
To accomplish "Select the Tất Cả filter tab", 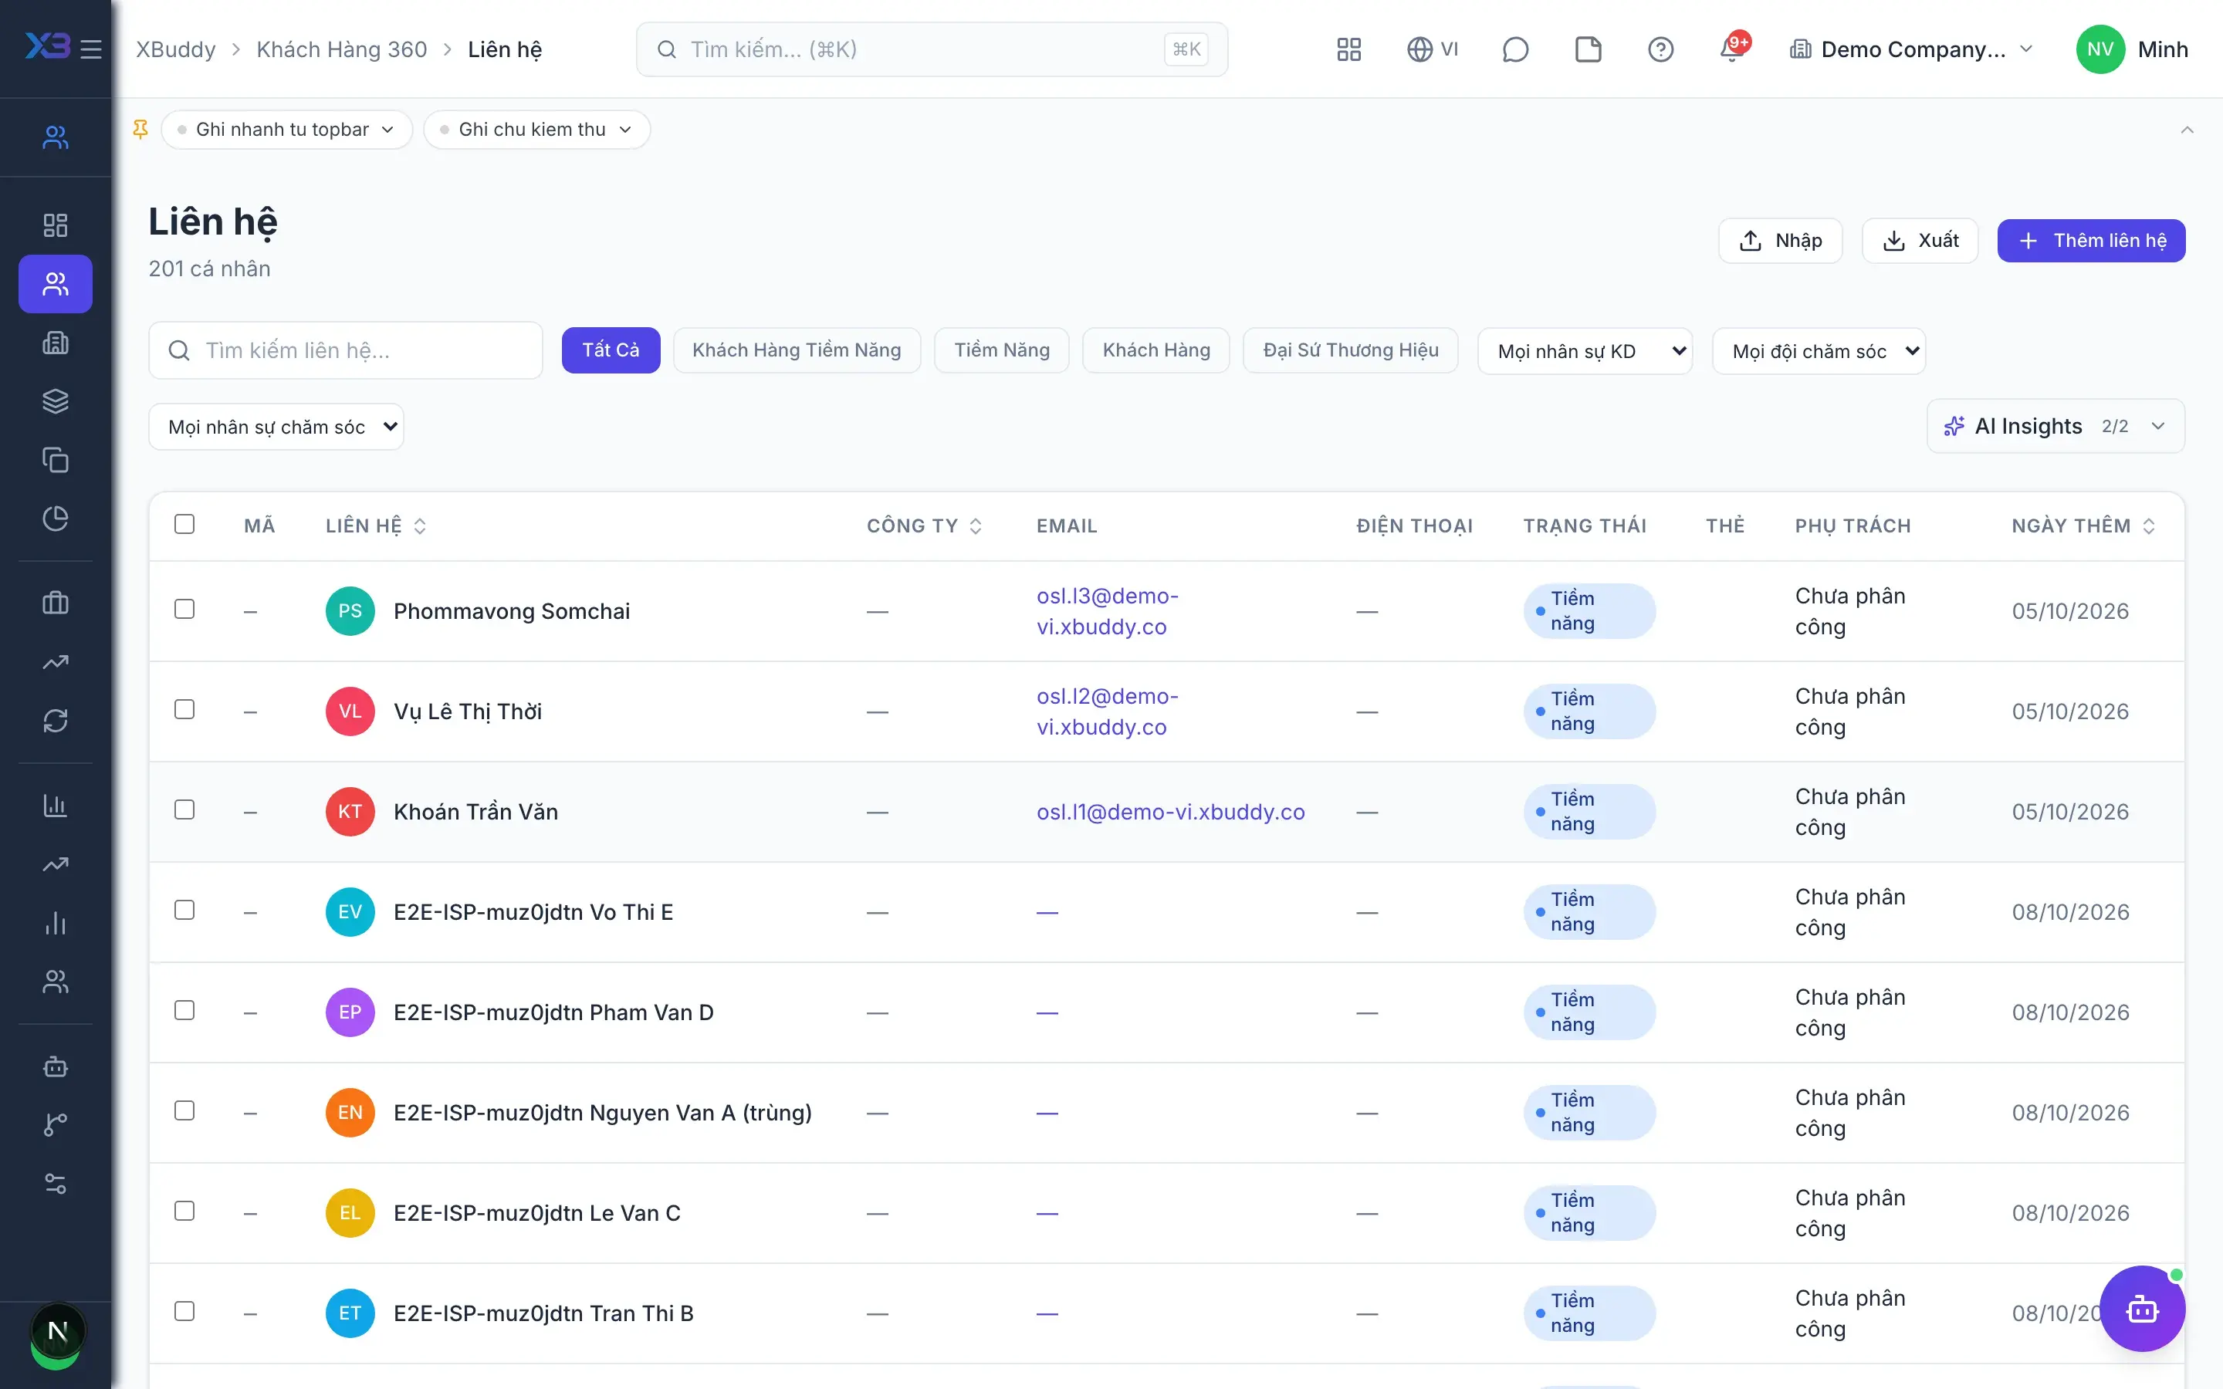I will pyautogui.click(x=611, y=350).
